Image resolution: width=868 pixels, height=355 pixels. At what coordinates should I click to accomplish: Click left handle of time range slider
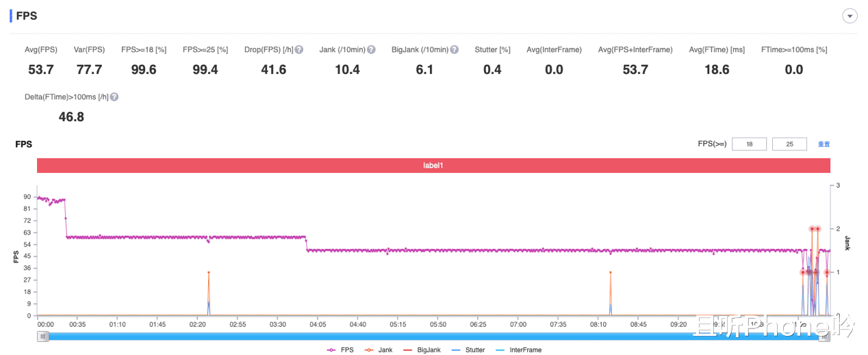(43, 336)
